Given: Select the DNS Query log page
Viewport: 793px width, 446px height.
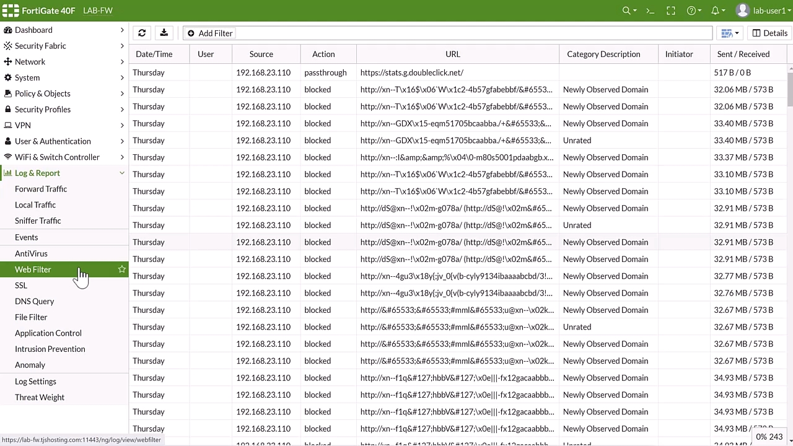Looking at the screenshot, I should point(34,301).
